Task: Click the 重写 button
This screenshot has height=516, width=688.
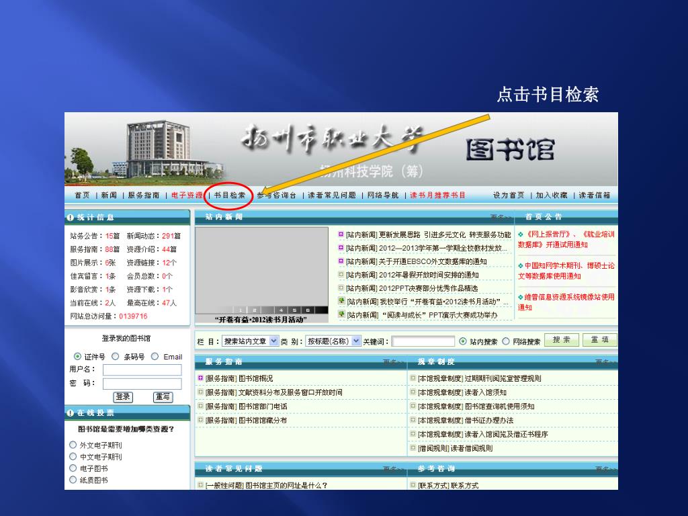Action: point(163,397)
